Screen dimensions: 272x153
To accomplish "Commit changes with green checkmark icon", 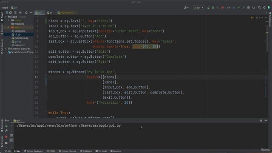I will tap(239, 8).
